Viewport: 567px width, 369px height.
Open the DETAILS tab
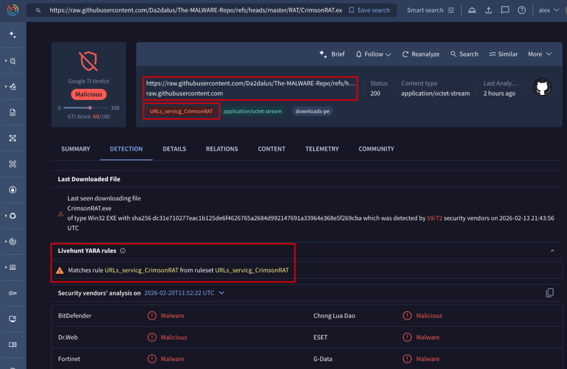pyautogui.click(x=174, y=149)
